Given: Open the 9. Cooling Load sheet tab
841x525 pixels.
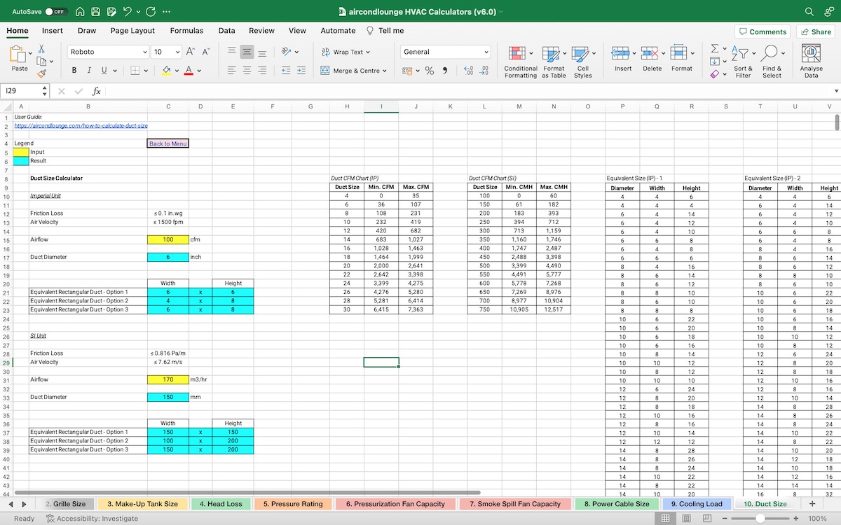Looking at the screenshot, I should click(696, 503).
